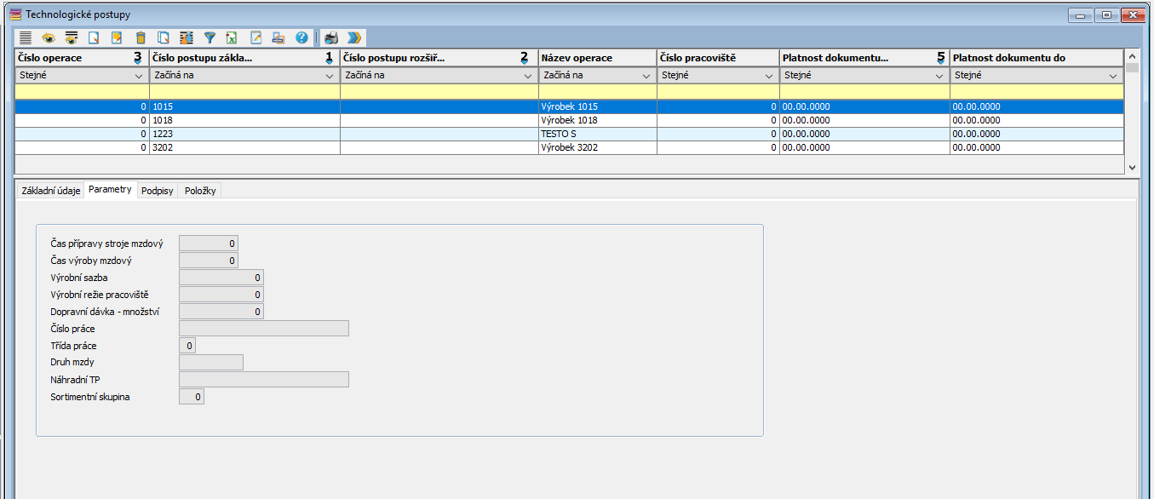1154x499 pixels.
Task: Click the new record page icon
Action: (x=95, y=37)
